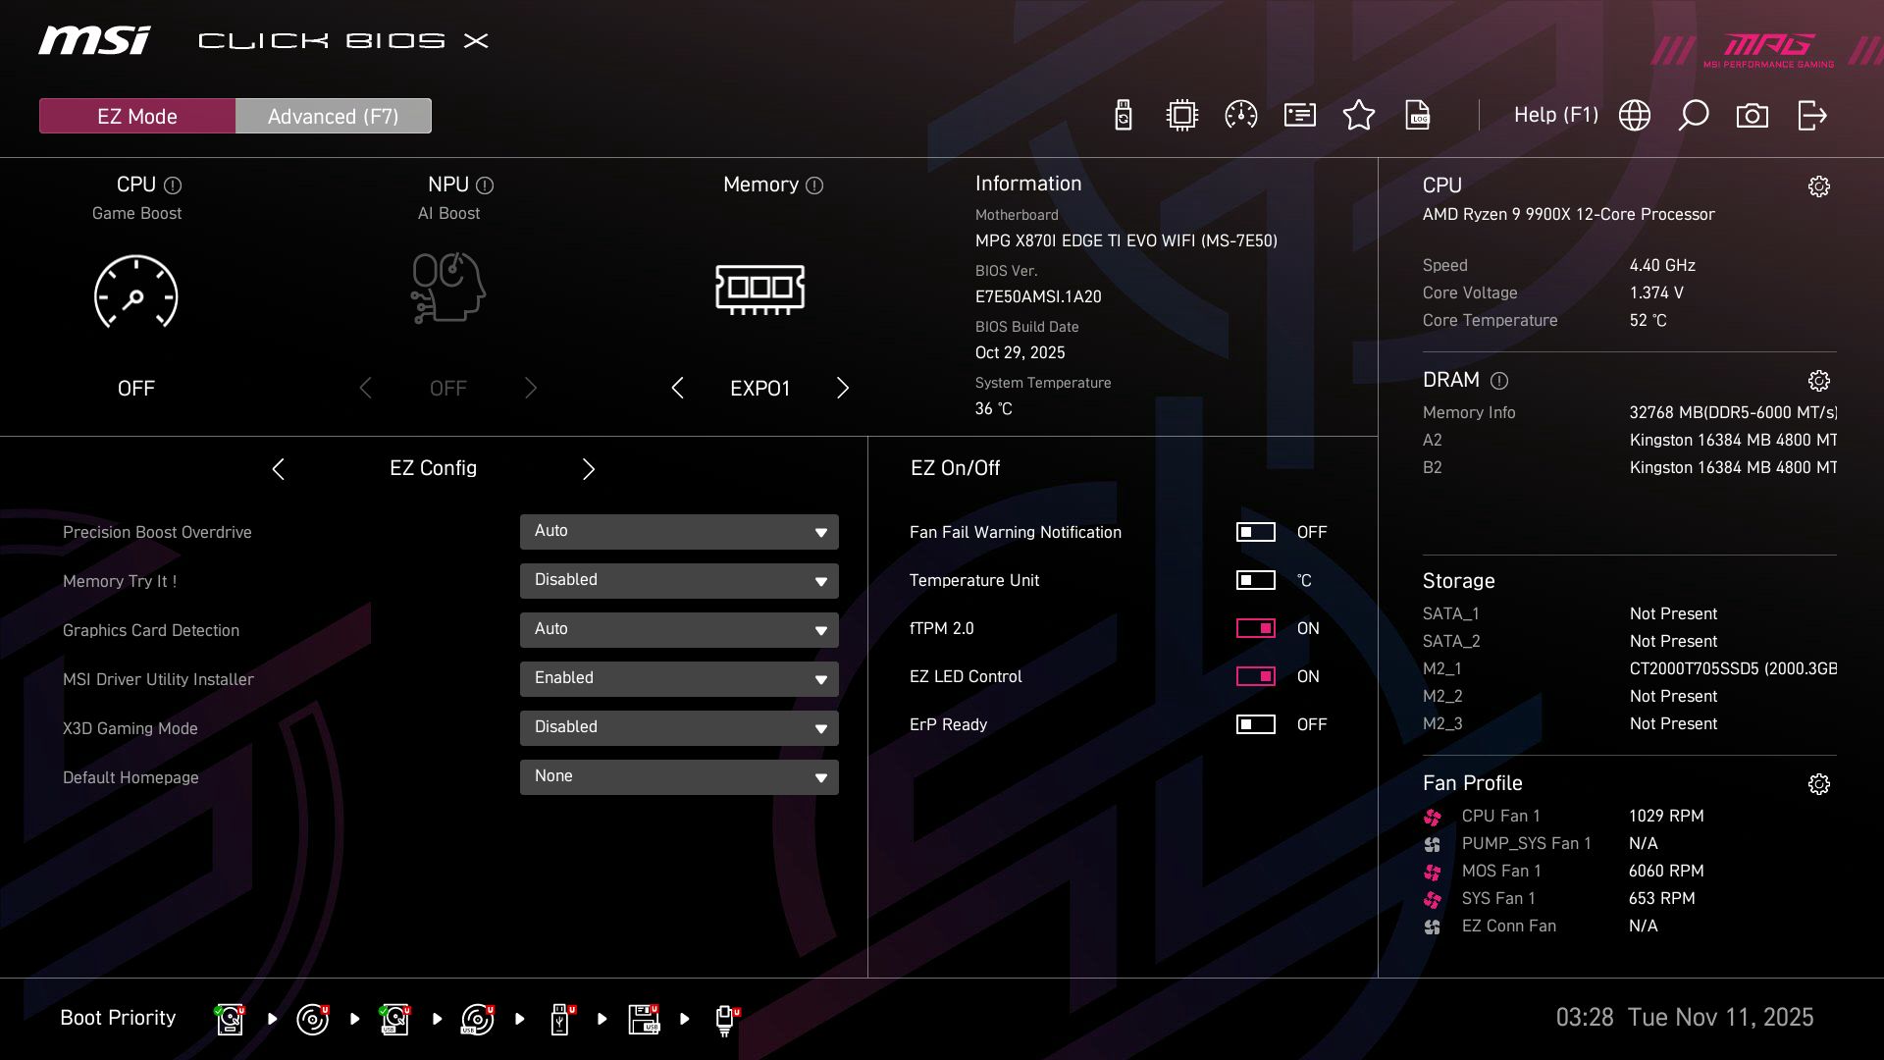Select EXPO1 memory profile arrow to change profile

coord(842,388)
